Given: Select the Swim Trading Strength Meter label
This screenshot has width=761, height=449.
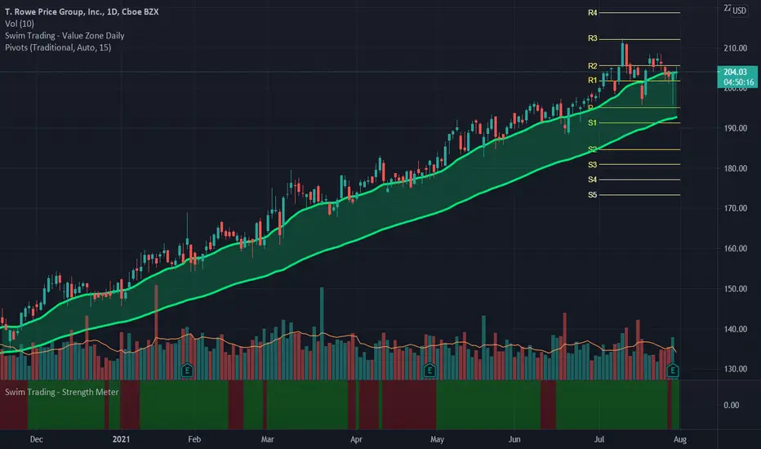Looking at the screenshot, I should tap(61, 392).
